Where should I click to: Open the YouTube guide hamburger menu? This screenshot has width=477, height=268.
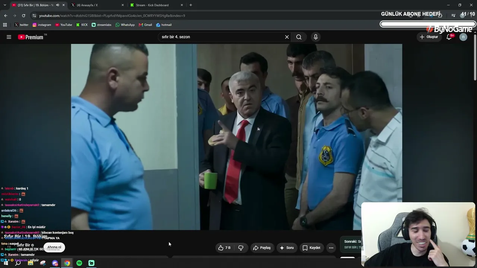point(9,37)
